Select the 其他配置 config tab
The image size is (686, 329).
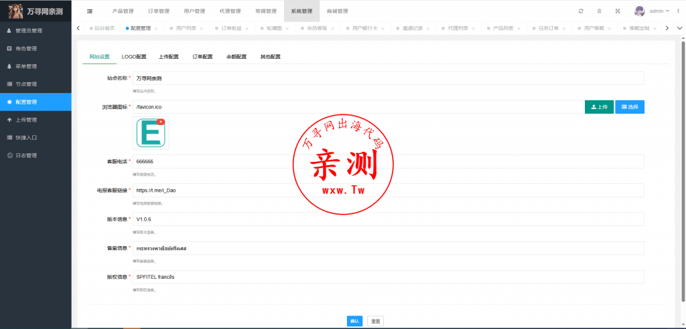pos(271,57)
